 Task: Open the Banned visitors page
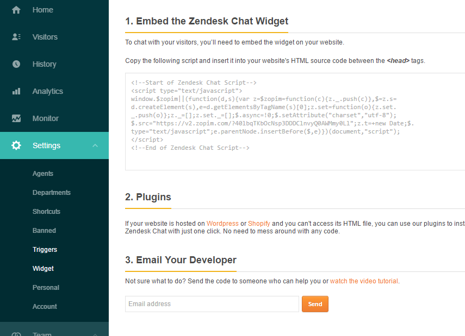[x=44, y=231]
